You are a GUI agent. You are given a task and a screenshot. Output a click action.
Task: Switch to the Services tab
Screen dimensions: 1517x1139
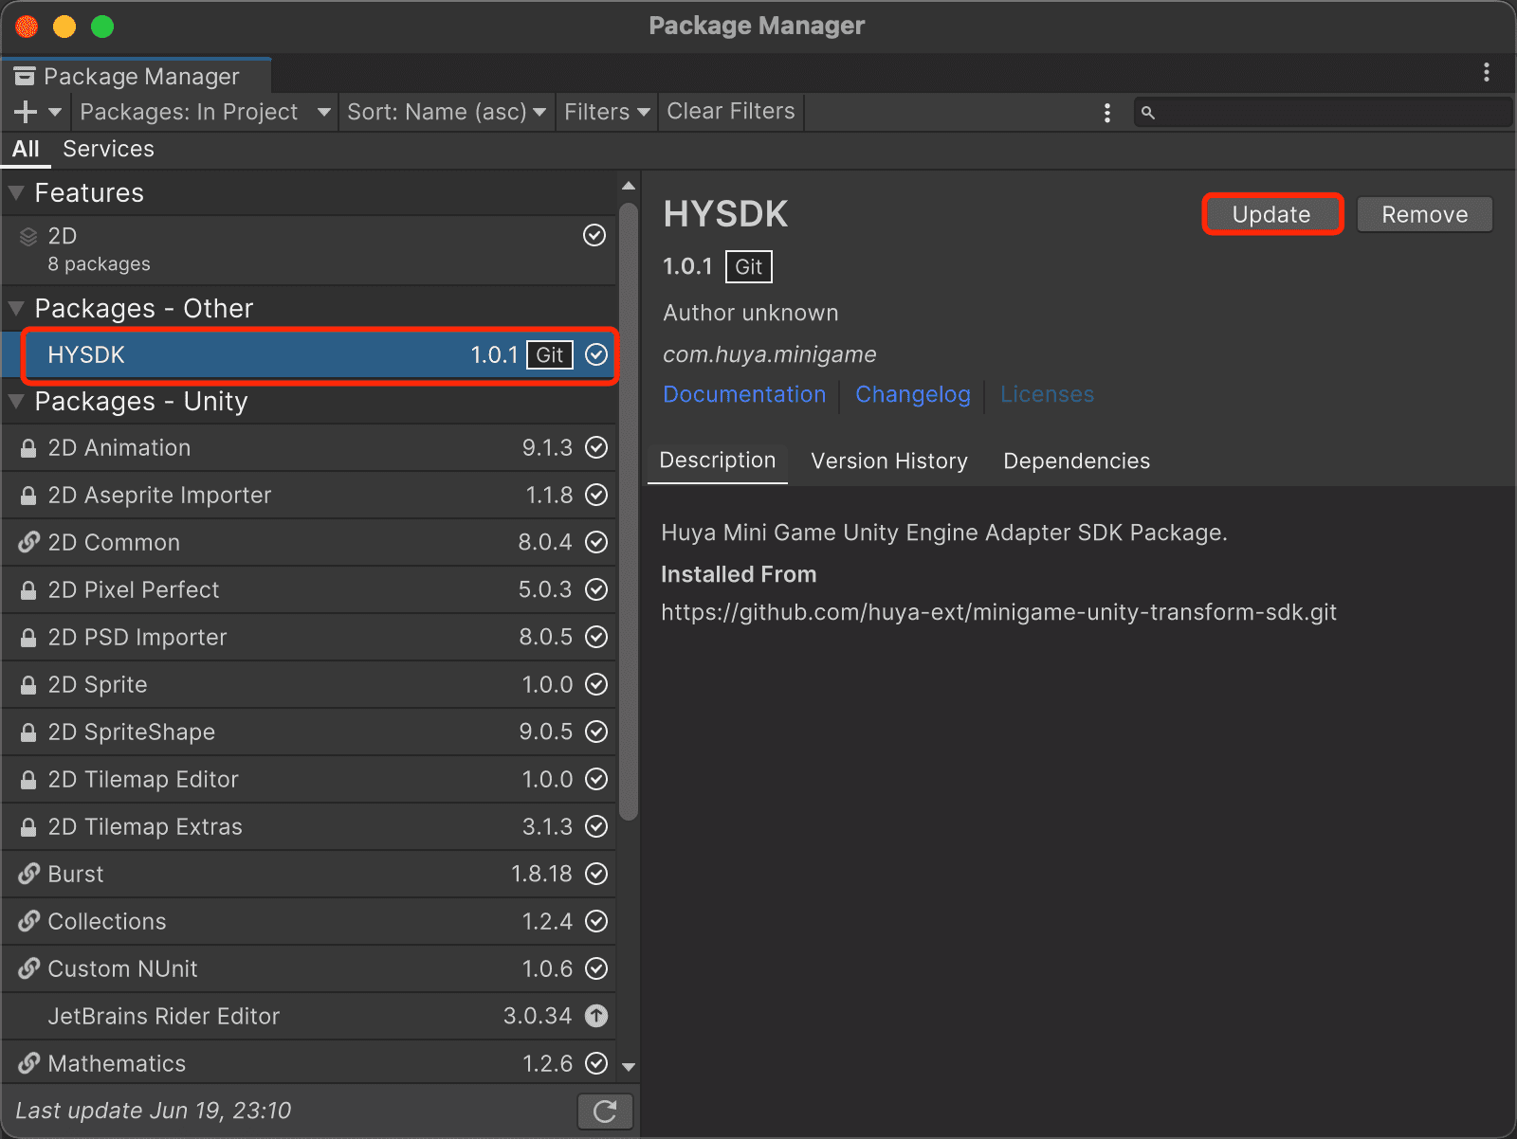pos(108,149)
